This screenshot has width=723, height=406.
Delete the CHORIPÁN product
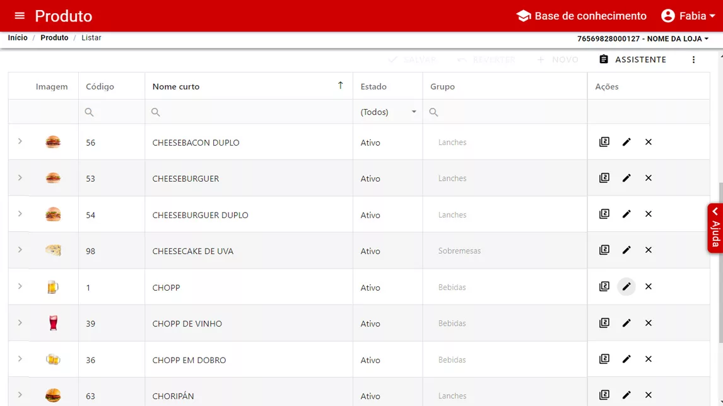(x=649, y=395)
